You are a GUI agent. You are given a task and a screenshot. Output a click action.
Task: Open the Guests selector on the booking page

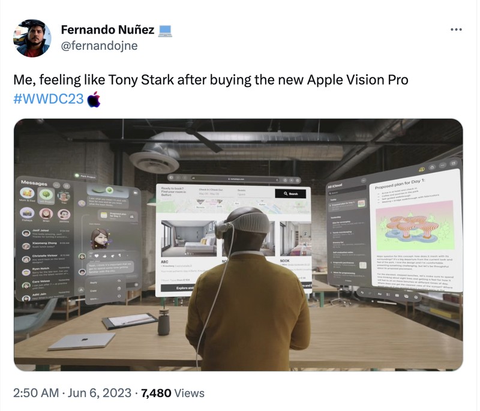[x=241, y=193]
